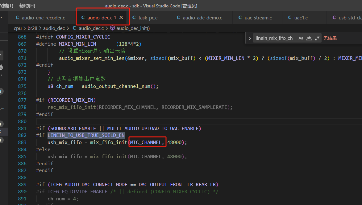Viewport: 362px width, 205px height.
Task: Enable regular expression search in find widget
Action: [317, 38]
